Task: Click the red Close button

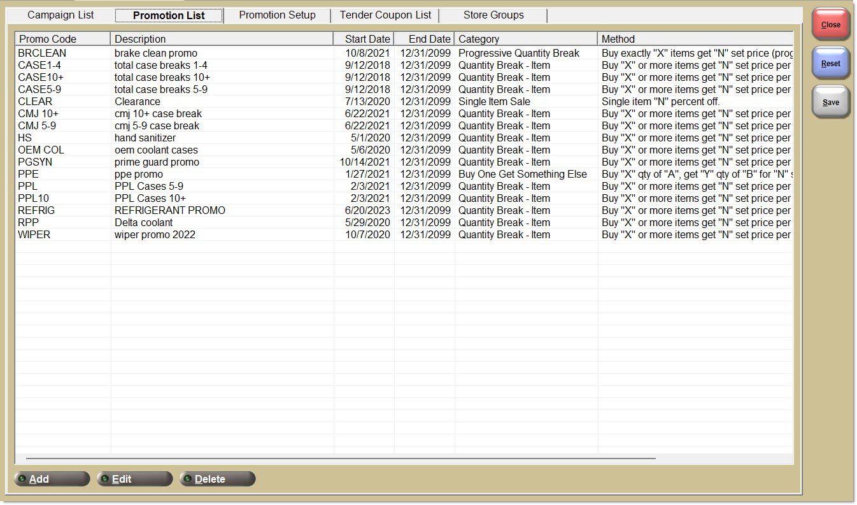Action: (x=830, y=25)
